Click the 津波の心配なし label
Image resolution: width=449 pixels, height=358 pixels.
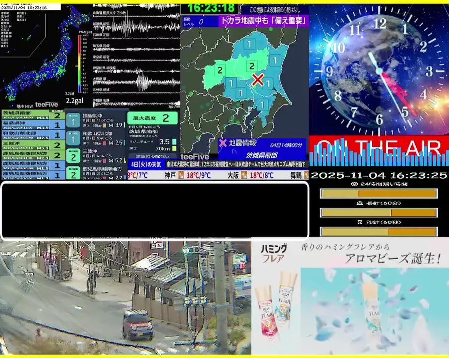[x=152, y=156]
